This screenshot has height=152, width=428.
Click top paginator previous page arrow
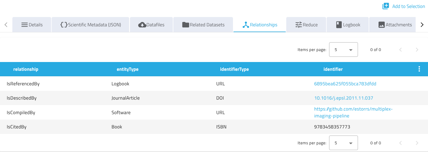[x=401, y=50]
